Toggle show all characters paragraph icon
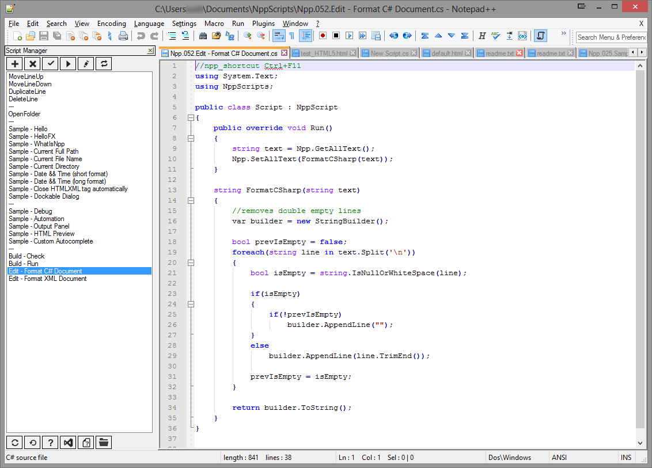 click(292, 36)
